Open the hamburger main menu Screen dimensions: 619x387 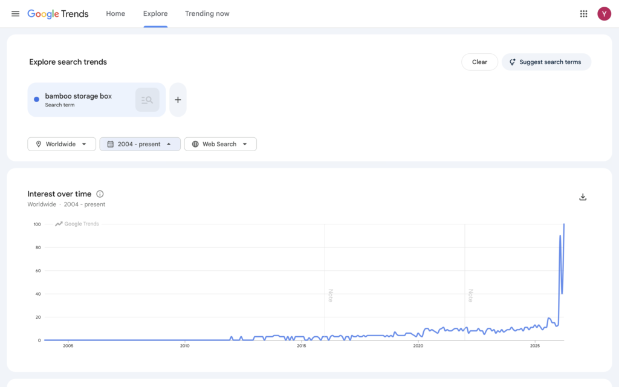click(x=15, y=14)
